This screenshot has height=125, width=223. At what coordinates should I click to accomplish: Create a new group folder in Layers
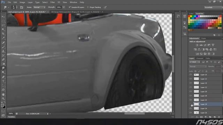pyautogui.click(x=210, y=117)
